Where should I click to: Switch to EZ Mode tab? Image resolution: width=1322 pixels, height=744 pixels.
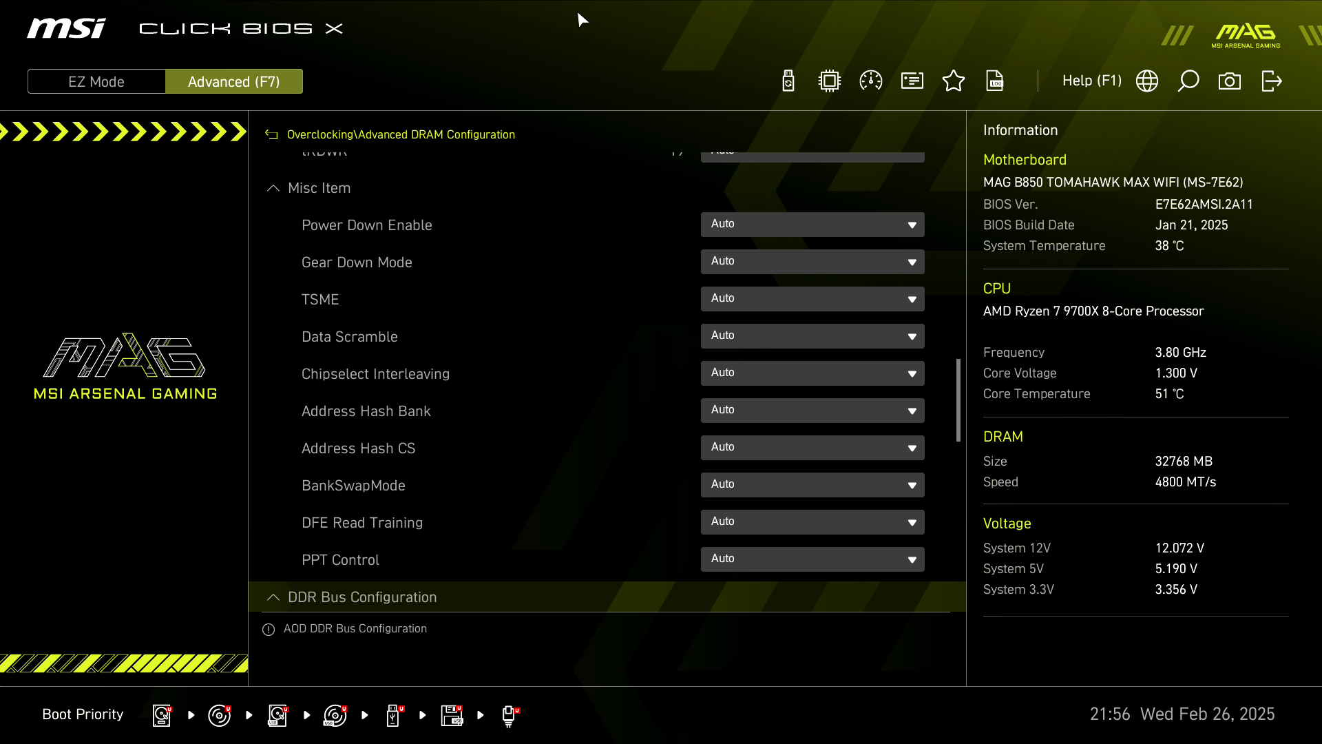[x=96, y=81]
